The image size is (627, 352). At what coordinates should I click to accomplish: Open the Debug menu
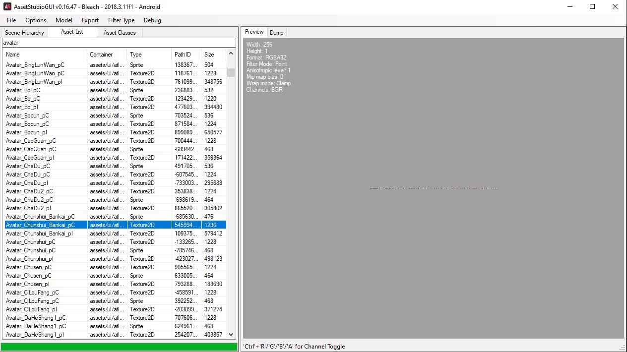click(152, 20)
